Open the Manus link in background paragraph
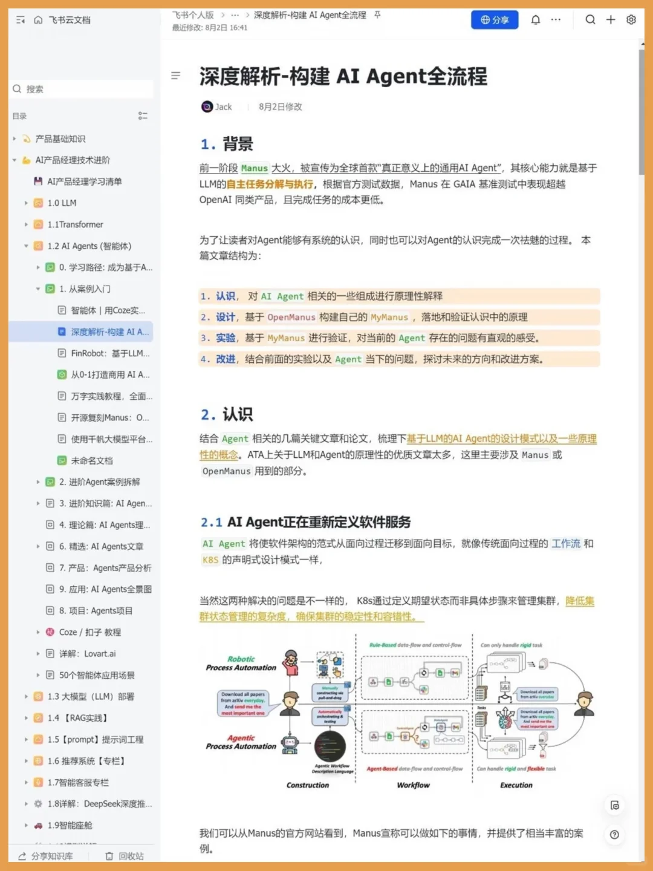The height and width of the screenshot is (871, 653). pyautogui.click(x=255, y=168)
